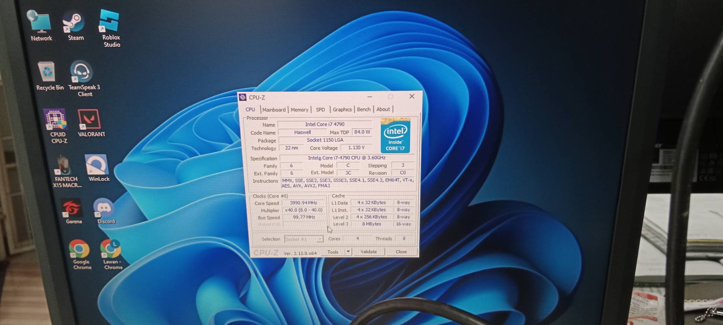723x325 pixels.
Task: Click the multiplier value 'x40.0 (8.0 - 40.0)'
Action: pyautogui.click(x=303, y=210)
